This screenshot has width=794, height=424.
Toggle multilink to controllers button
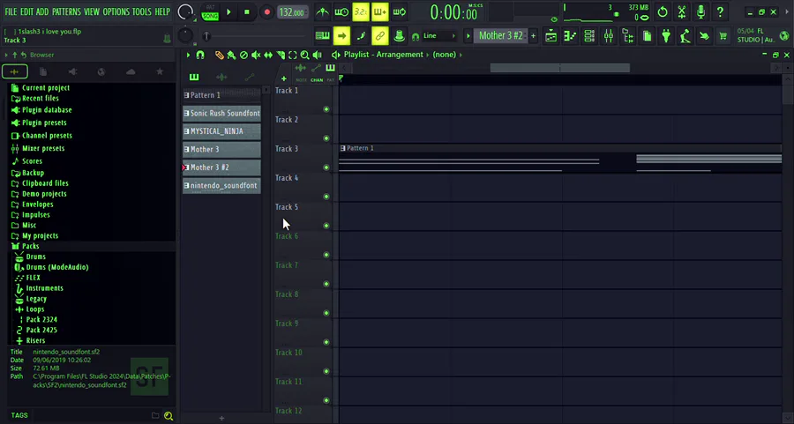tap(399, 36)
